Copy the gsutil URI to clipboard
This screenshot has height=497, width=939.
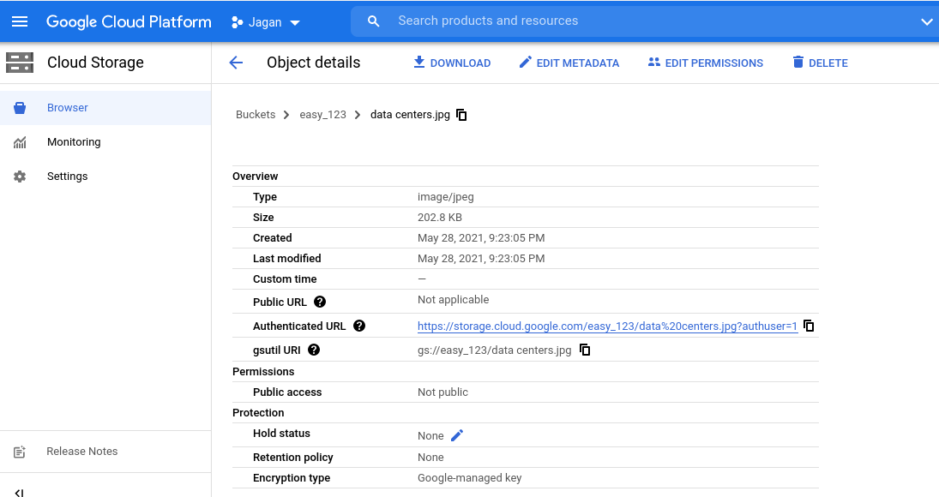[x=585, y=350]
